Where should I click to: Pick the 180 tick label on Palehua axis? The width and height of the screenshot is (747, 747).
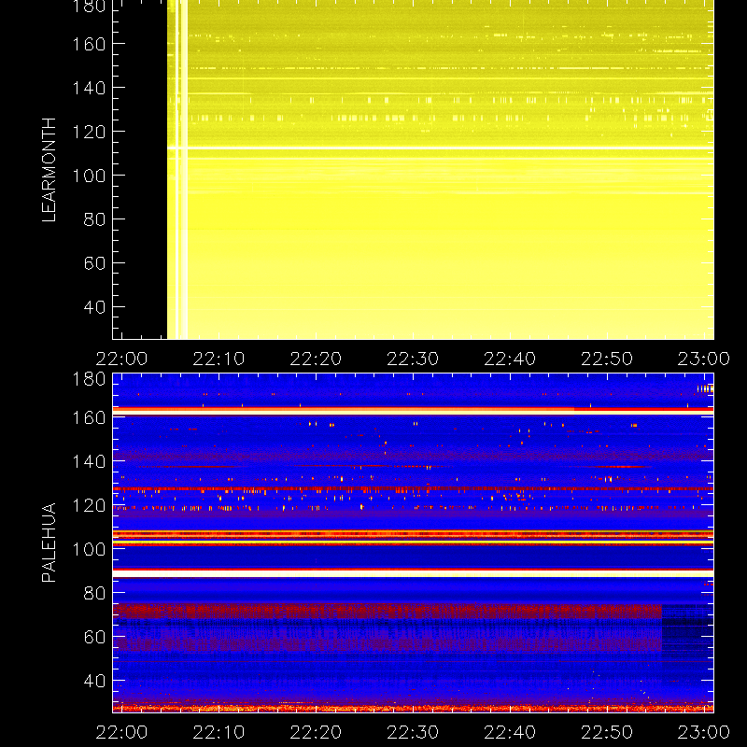89,379
